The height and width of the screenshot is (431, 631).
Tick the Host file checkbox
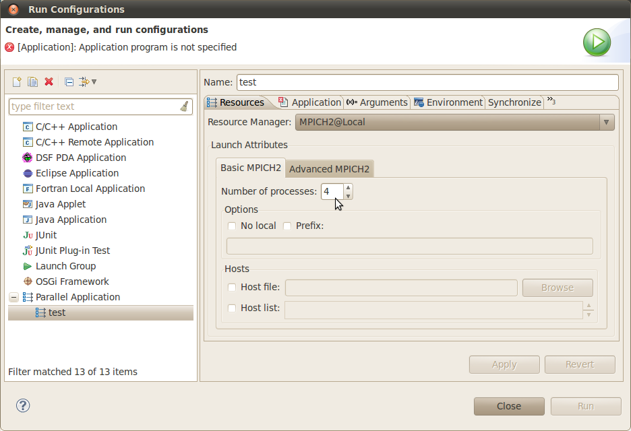pos(232,287)
